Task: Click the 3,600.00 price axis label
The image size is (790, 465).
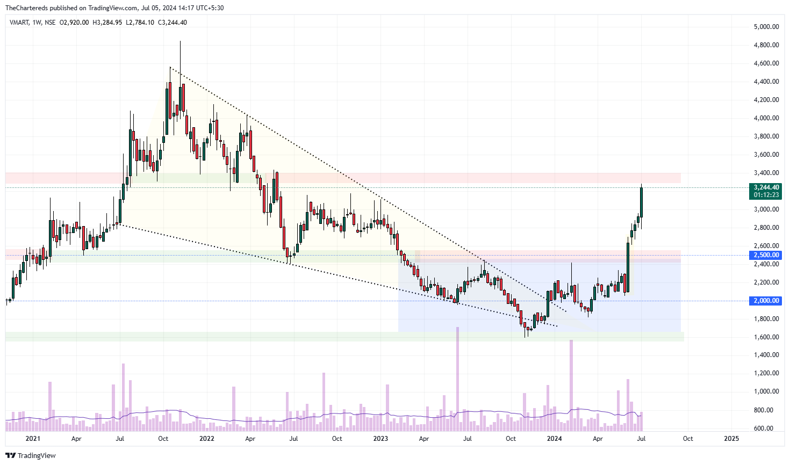Action: point(766,155)
